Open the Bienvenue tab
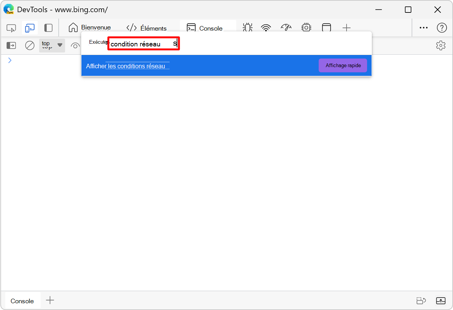The height and width of the screenshot is (310, 453). click(90, 28)
